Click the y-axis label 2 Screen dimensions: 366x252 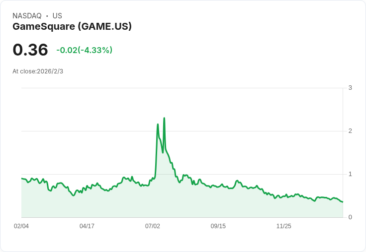pos(350,131)
